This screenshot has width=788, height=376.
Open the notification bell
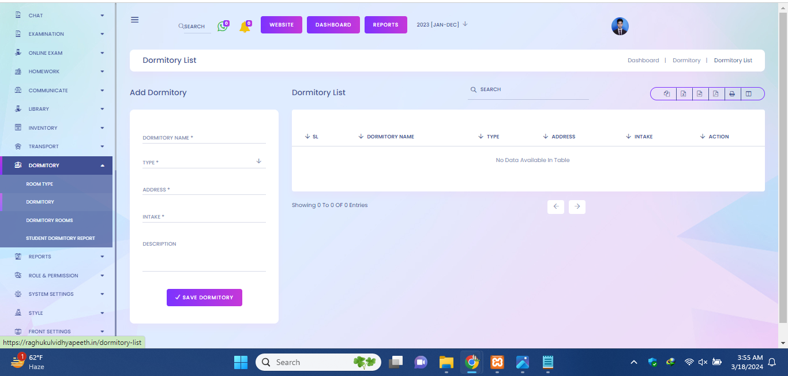[x=245, y=27]
